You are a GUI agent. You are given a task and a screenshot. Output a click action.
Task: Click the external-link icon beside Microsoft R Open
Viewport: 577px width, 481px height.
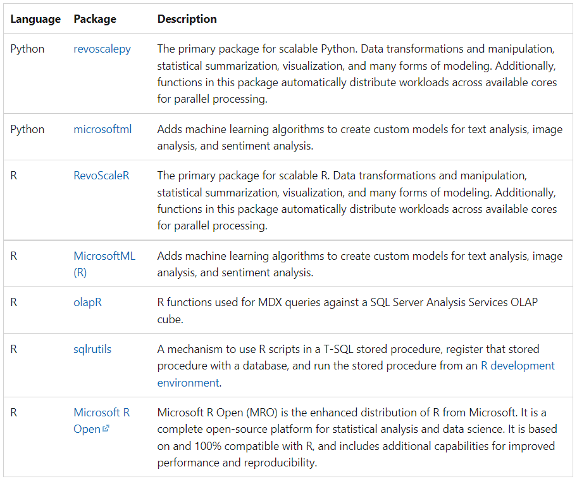[106, 429]
